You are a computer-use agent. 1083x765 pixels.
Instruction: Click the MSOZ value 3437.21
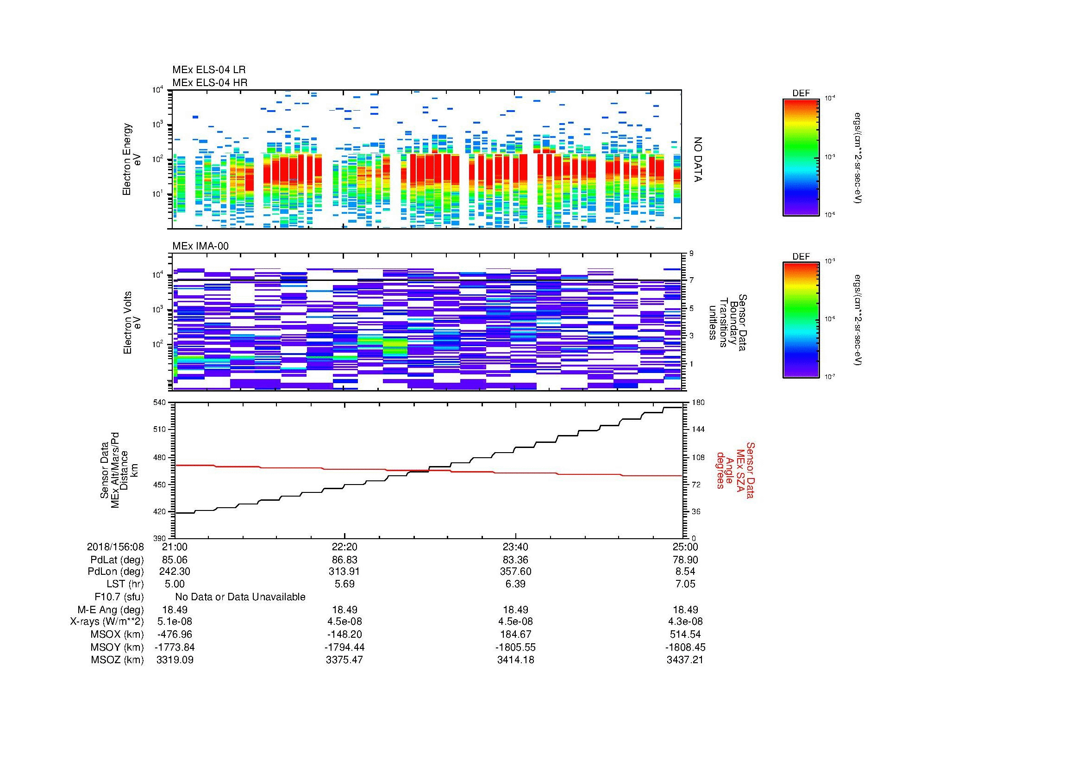(x=685, y=660)
